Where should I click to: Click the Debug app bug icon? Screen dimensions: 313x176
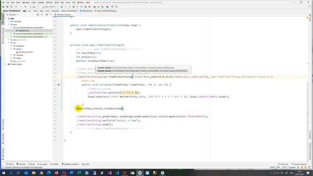click(74, 7)
